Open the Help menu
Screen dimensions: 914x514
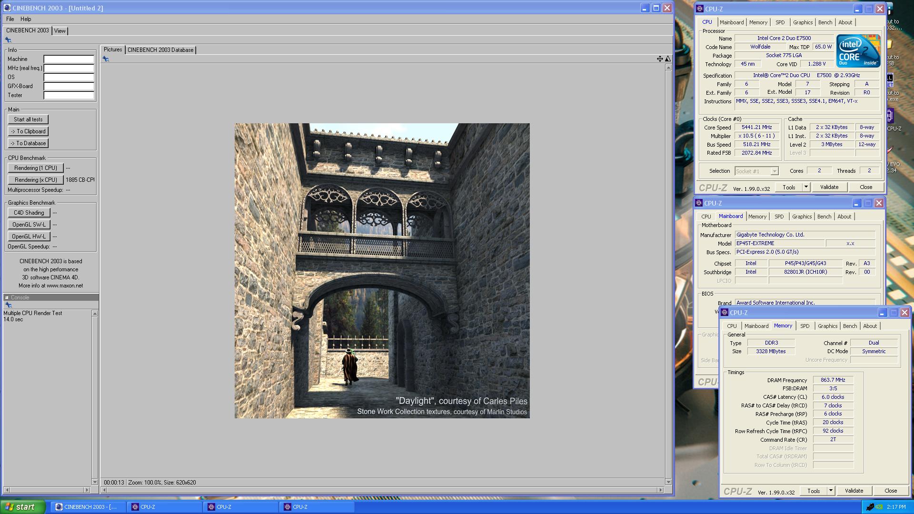26,19
